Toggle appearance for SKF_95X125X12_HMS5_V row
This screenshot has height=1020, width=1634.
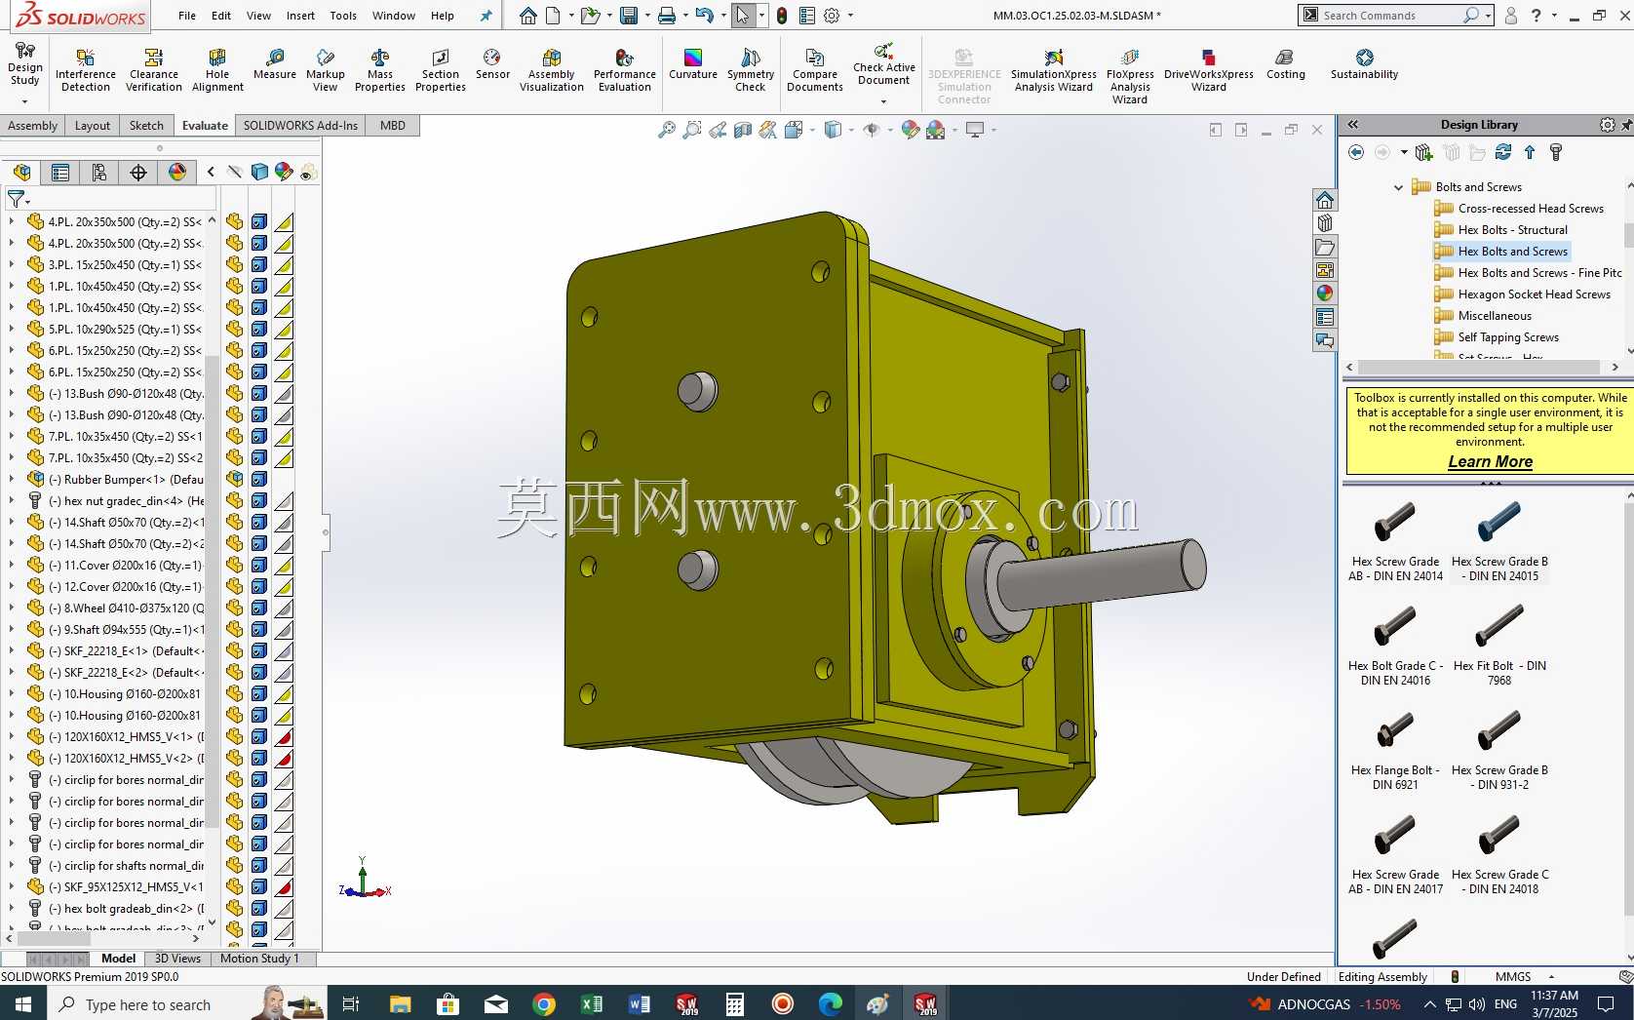click(284, 886)
